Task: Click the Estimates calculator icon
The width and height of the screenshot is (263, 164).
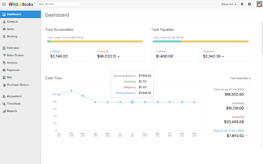Action: pyautogui.click(x=4, y=48)
